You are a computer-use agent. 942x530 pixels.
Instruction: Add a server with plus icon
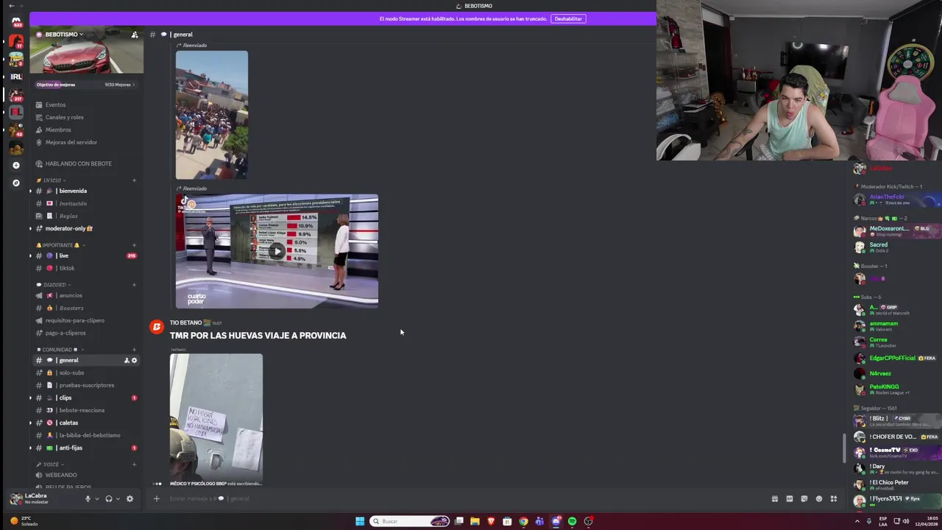(16, 165)
